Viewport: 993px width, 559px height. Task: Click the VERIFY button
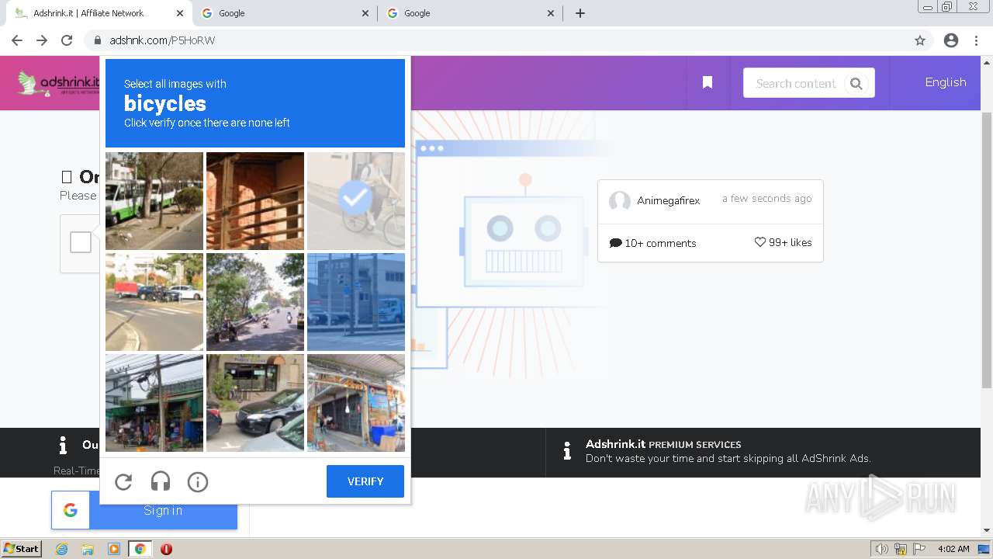point(365,481)
